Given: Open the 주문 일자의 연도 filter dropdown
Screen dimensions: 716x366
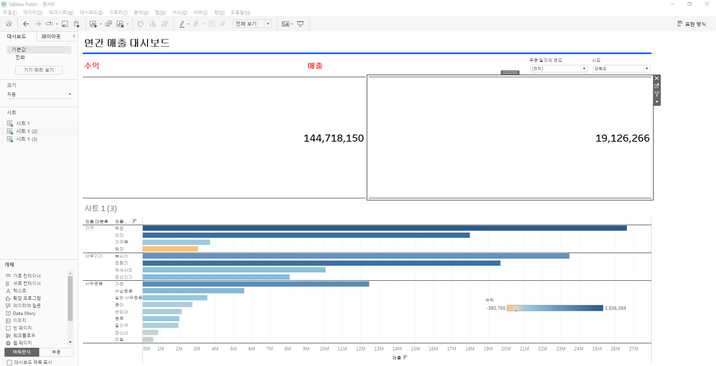Looking at the screenshot, I should point(559,69).
